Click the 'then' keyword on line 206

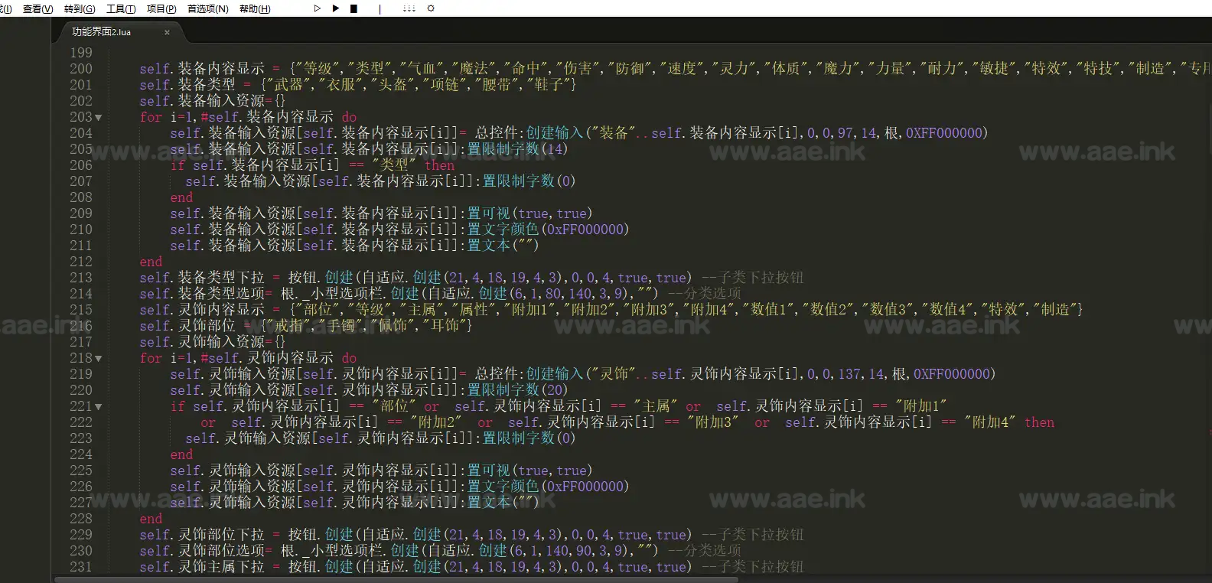[440, 165]
